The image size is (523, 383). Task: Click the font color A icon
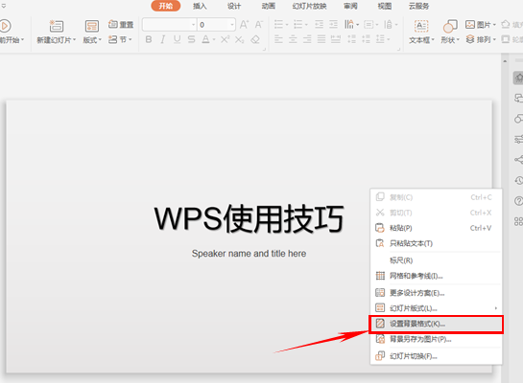205,39
